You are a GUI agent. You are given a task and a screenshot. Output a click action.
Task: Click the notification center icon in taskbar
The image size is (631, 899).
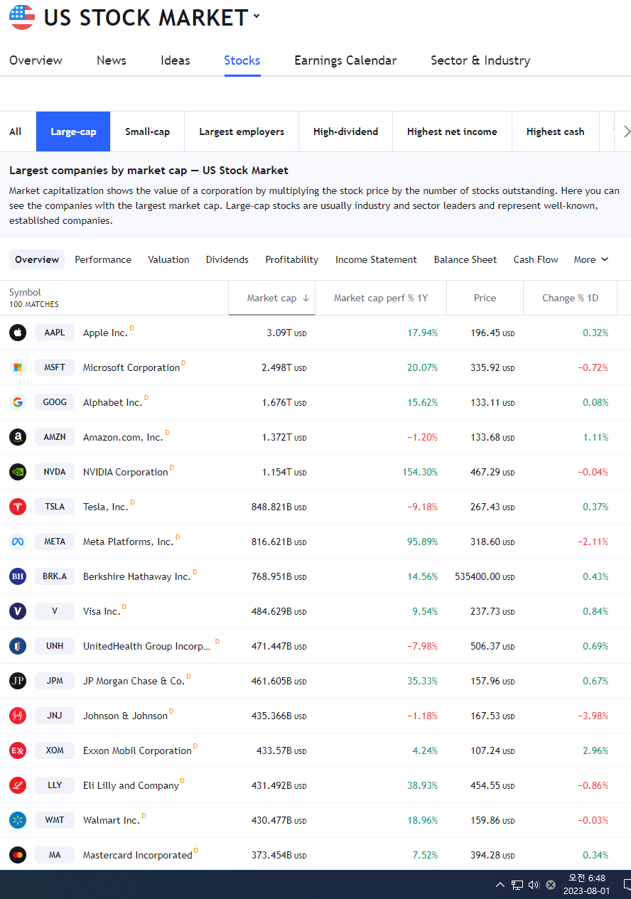coord(627,885)
